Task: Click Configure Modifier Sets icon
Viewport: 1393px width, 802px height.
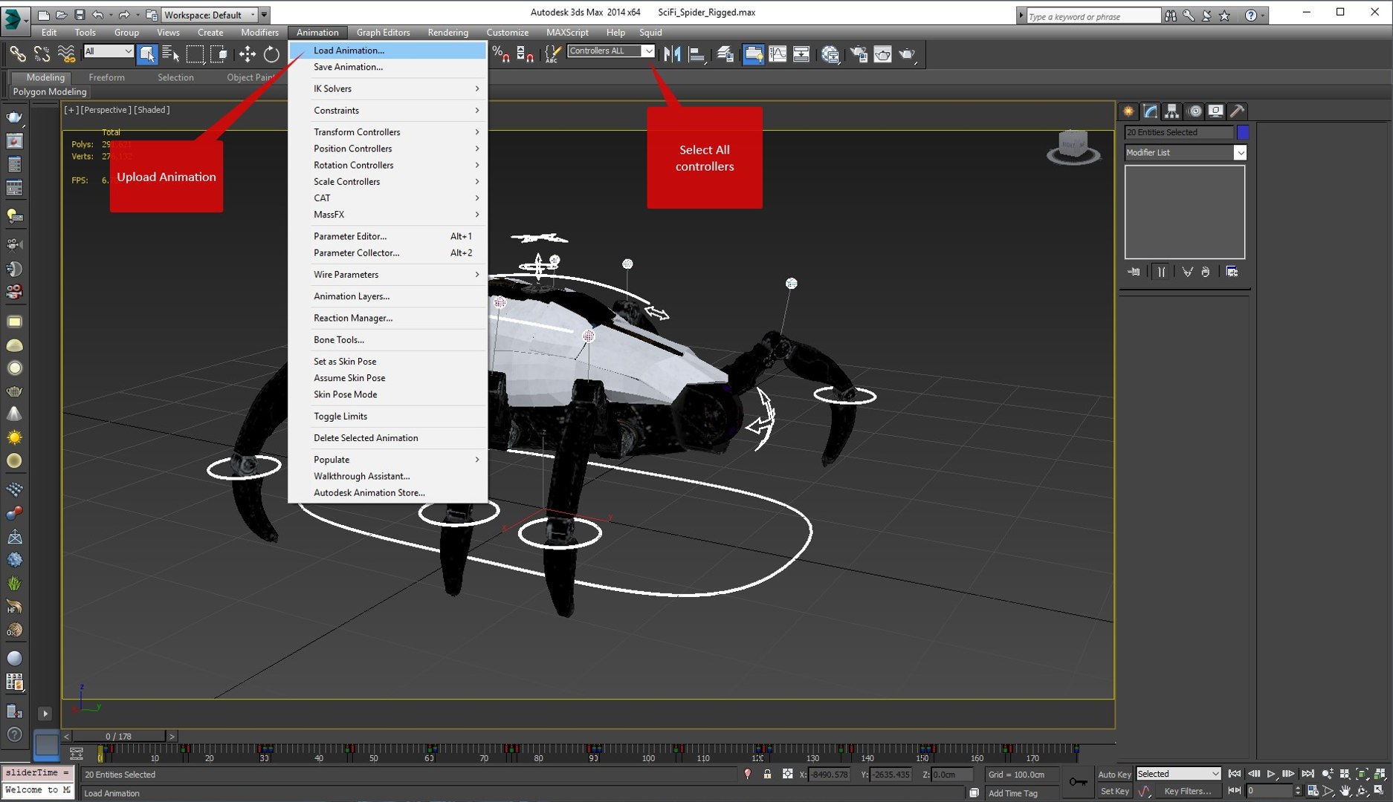Action: point(1232,272)
